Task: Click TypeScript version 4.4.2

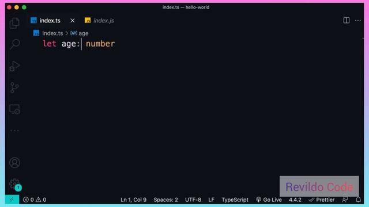Action: click(x=295, y=200)
